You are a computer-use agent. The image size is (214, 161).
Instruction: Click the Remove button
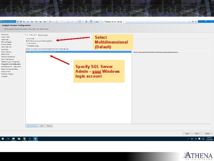coord(49,126)
